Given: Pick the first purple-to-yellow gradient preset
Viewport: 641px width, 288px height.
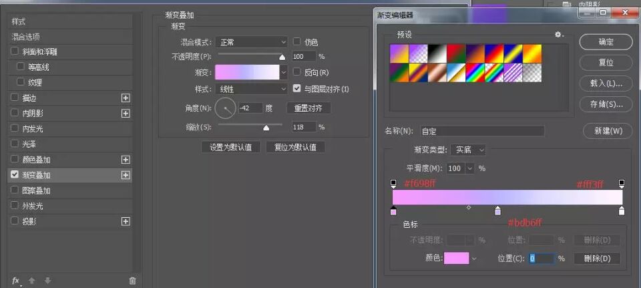Looking at the screenshot, I should pyautogui.click(x=399, y=53).
